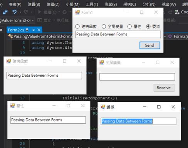Click the Undo arrow icon
The width and height of the screenshot is (188, 148).
[14, 12]
